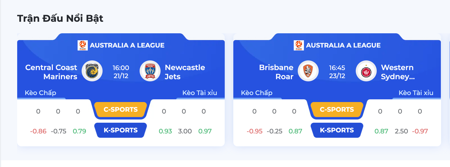Click the A-League icon on the first card
This screenshot has width=450, height=167.
(x=83, y=45)
